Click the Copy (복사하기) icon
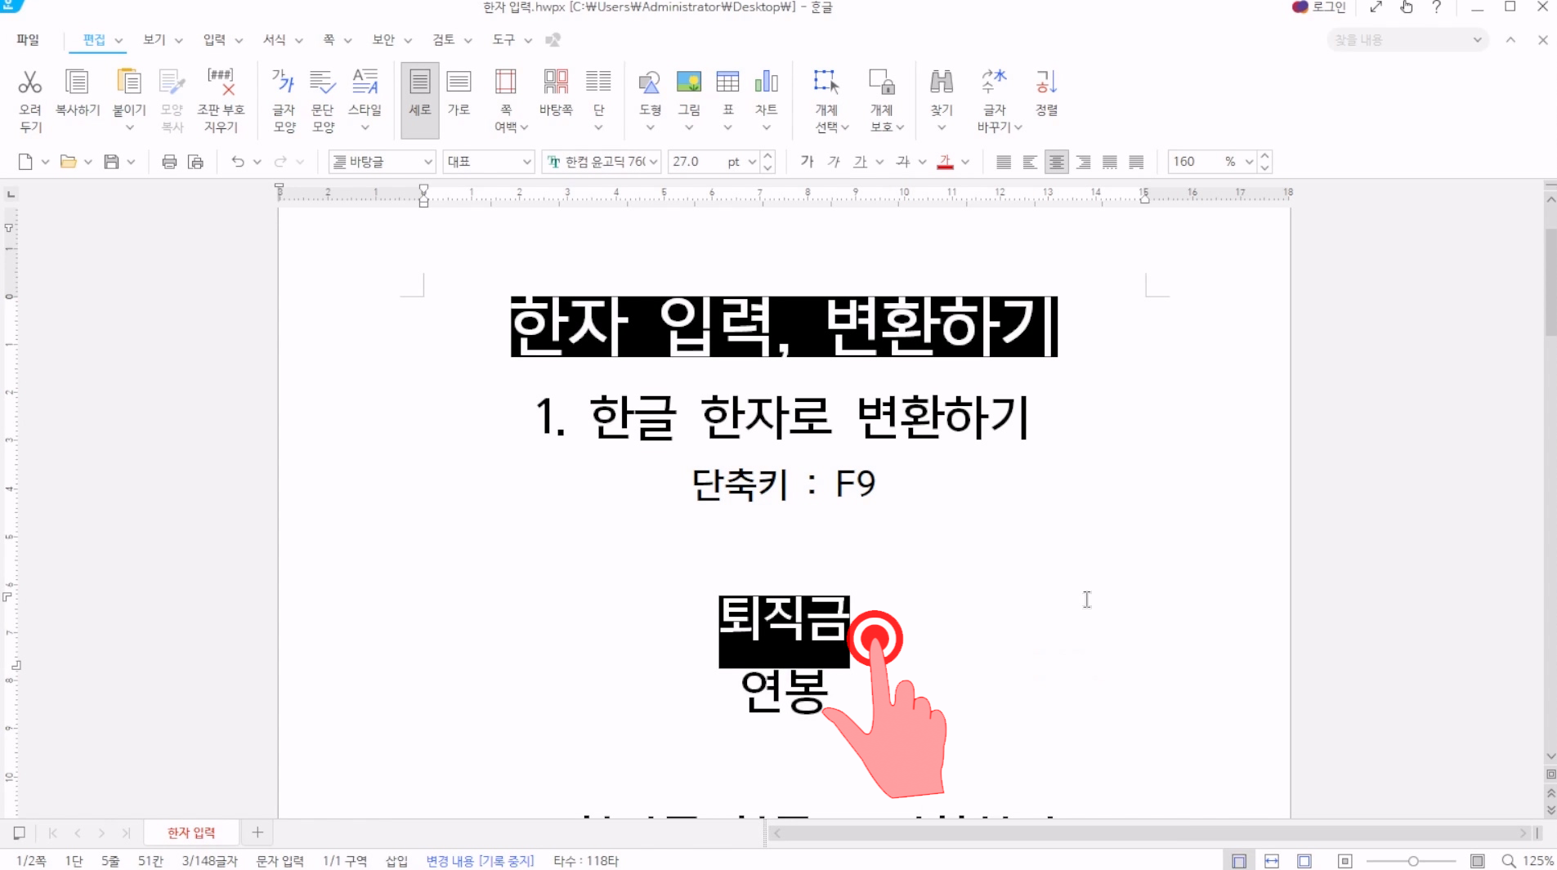Image resolution: width=1557 pixels, height=870 pixels. pos(77,83)
